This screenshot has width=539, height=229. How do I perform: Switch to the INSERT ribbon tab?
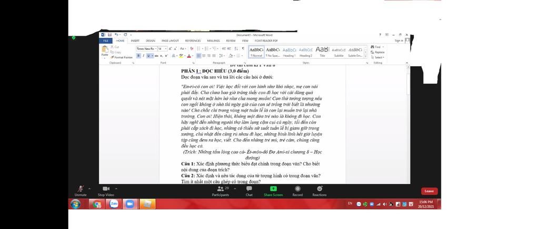point(135,40)
